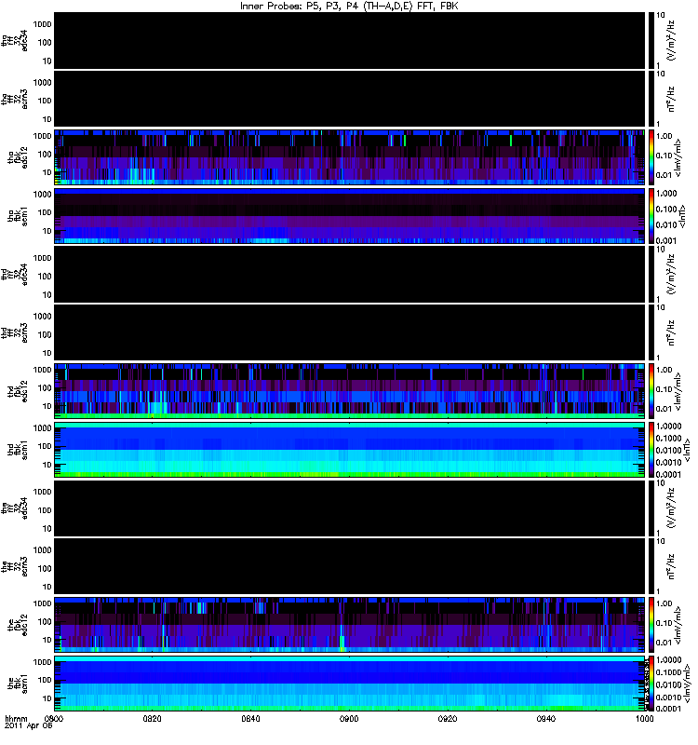Click the the fbk edc12 spectrogram panel
Image resolution: width=698 pixels, height=745 pixels.
pyautogui.click(x=350, y=625)
